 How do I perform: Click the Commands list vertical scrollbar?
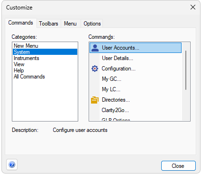(x=186, y=70)
